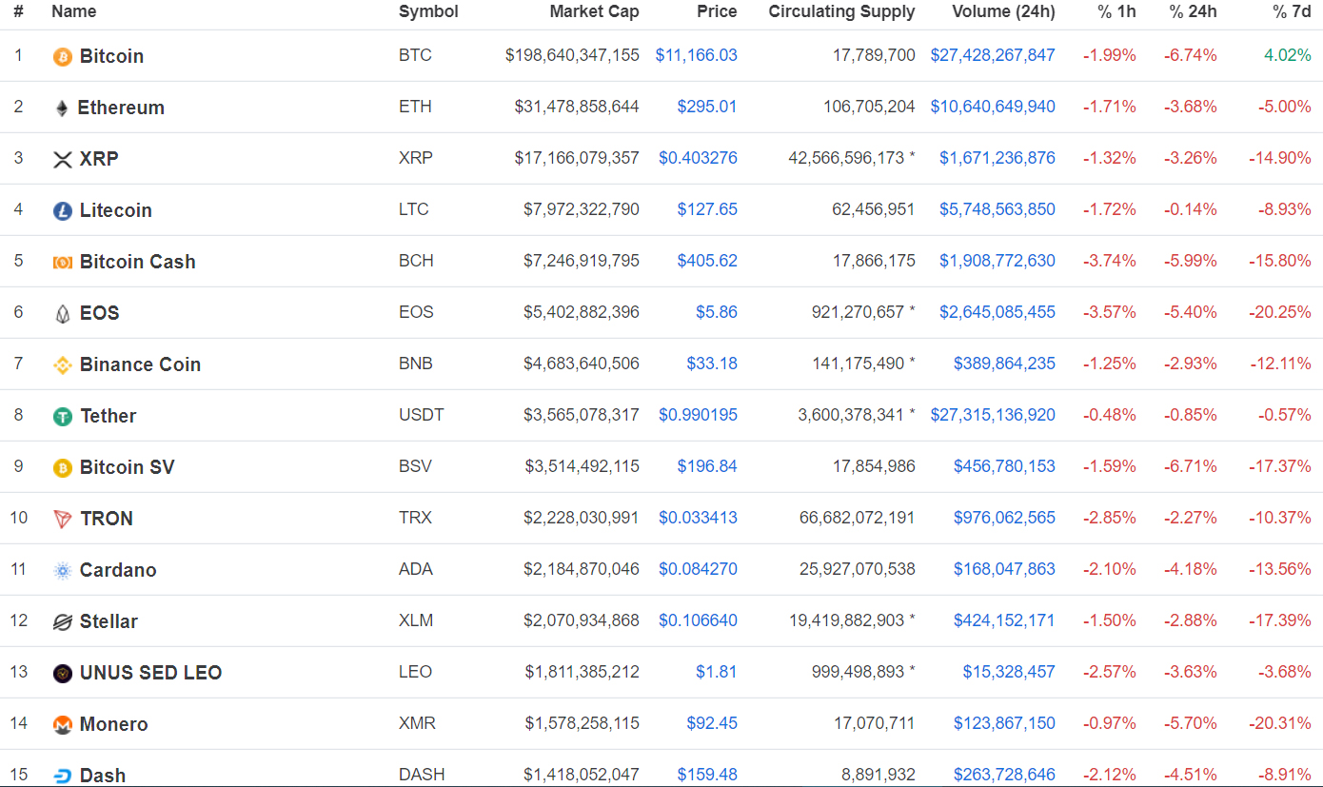Image resolution: width=1323 pixels, height=787 pixels.
Task: Click Bitcoin price $11,166.03 link
Action: 696,55
